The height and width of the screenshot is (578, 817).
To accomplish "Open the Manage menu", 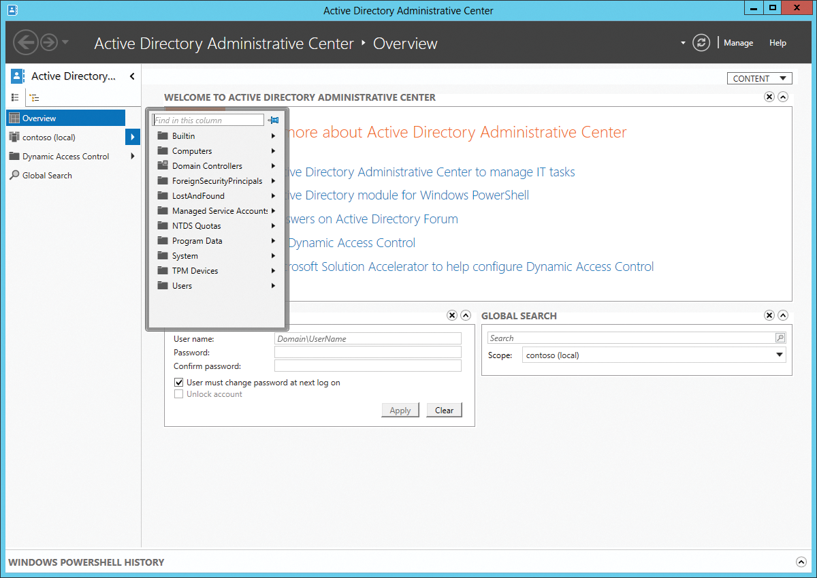I will click(738, 42).
